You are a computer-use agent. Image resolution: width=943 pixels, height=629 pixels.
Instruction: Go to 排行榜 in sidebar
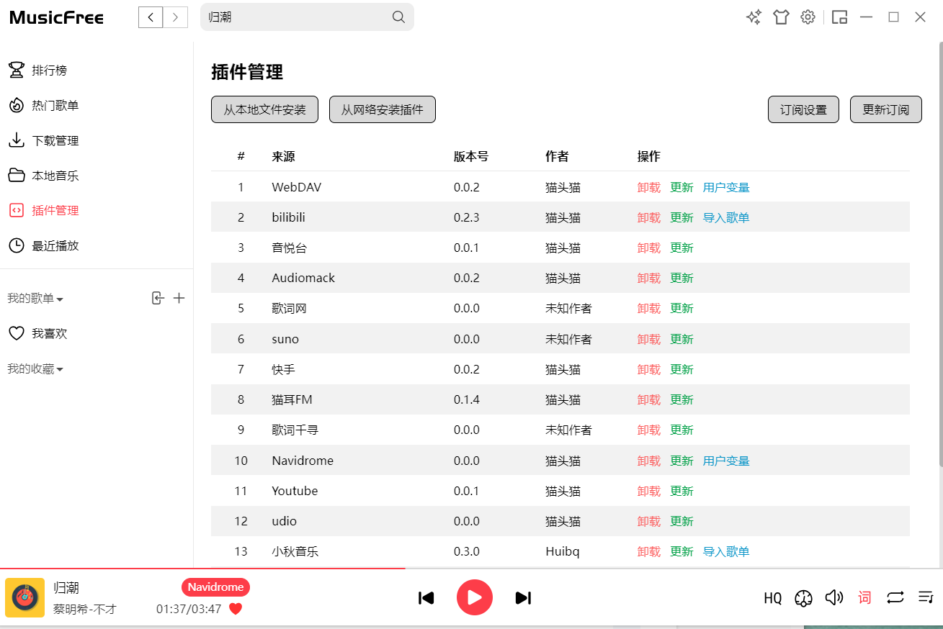point(49,71)
